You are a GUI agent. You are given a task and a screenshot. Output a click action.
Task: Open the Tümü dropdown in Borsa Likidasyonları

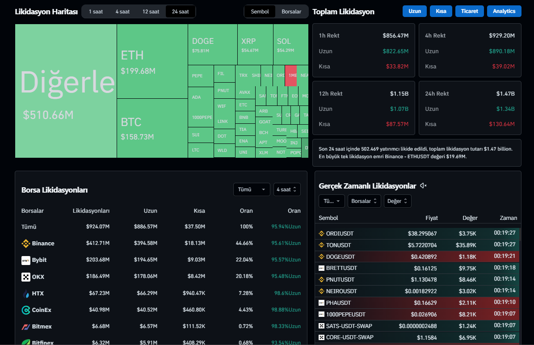(x=252, y=189)
